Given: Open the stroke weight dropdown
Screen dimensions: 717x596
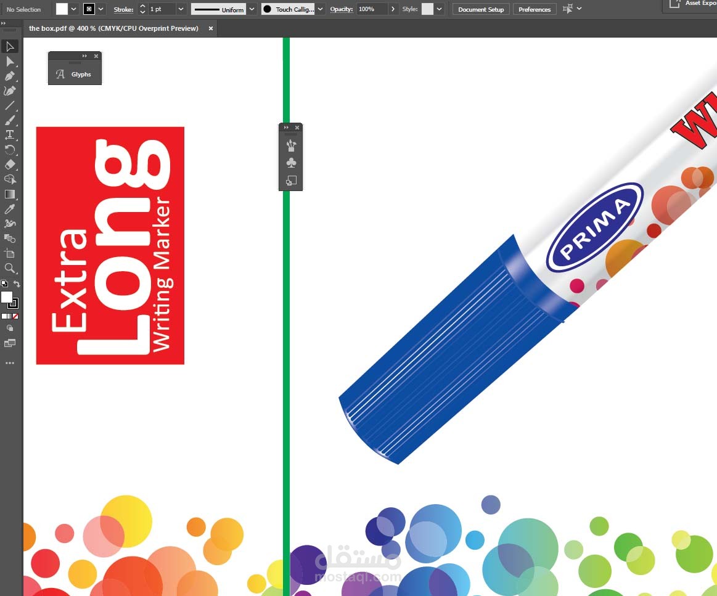Looking at the screenshot, I should [181, 9].
